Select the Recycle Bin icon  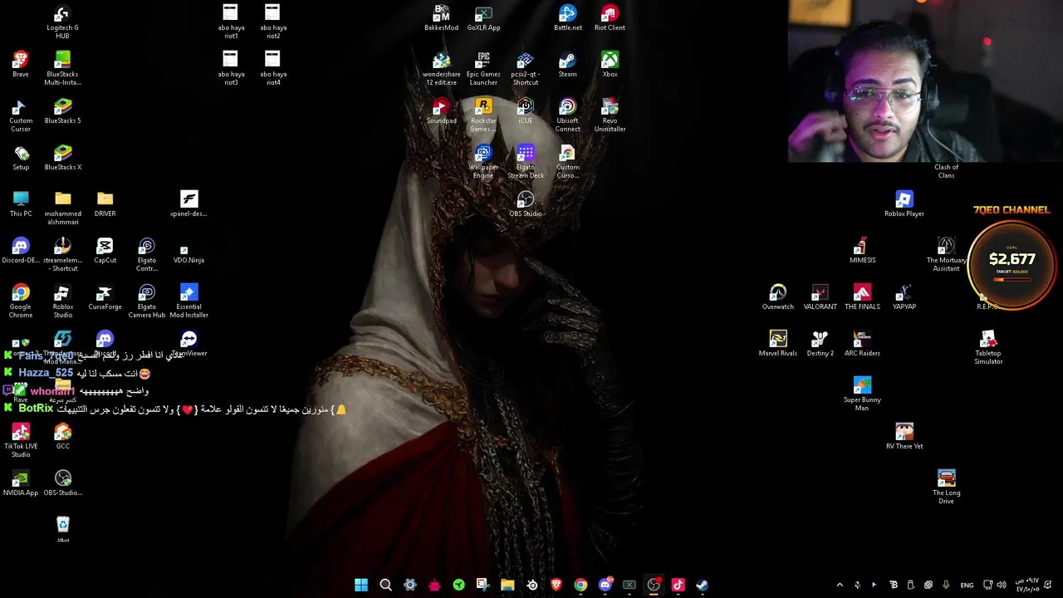coord(62,529)
